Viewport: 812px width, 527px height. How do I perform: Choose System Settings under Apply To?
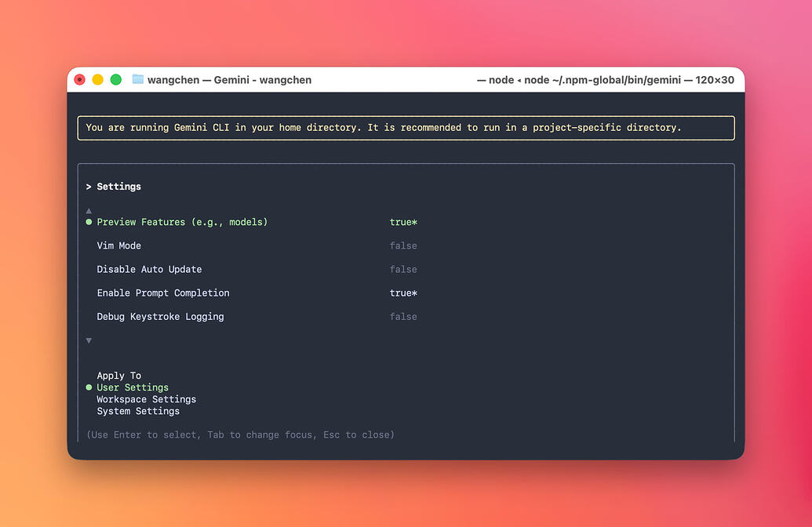pyautogui.click(x=138, y=412)
